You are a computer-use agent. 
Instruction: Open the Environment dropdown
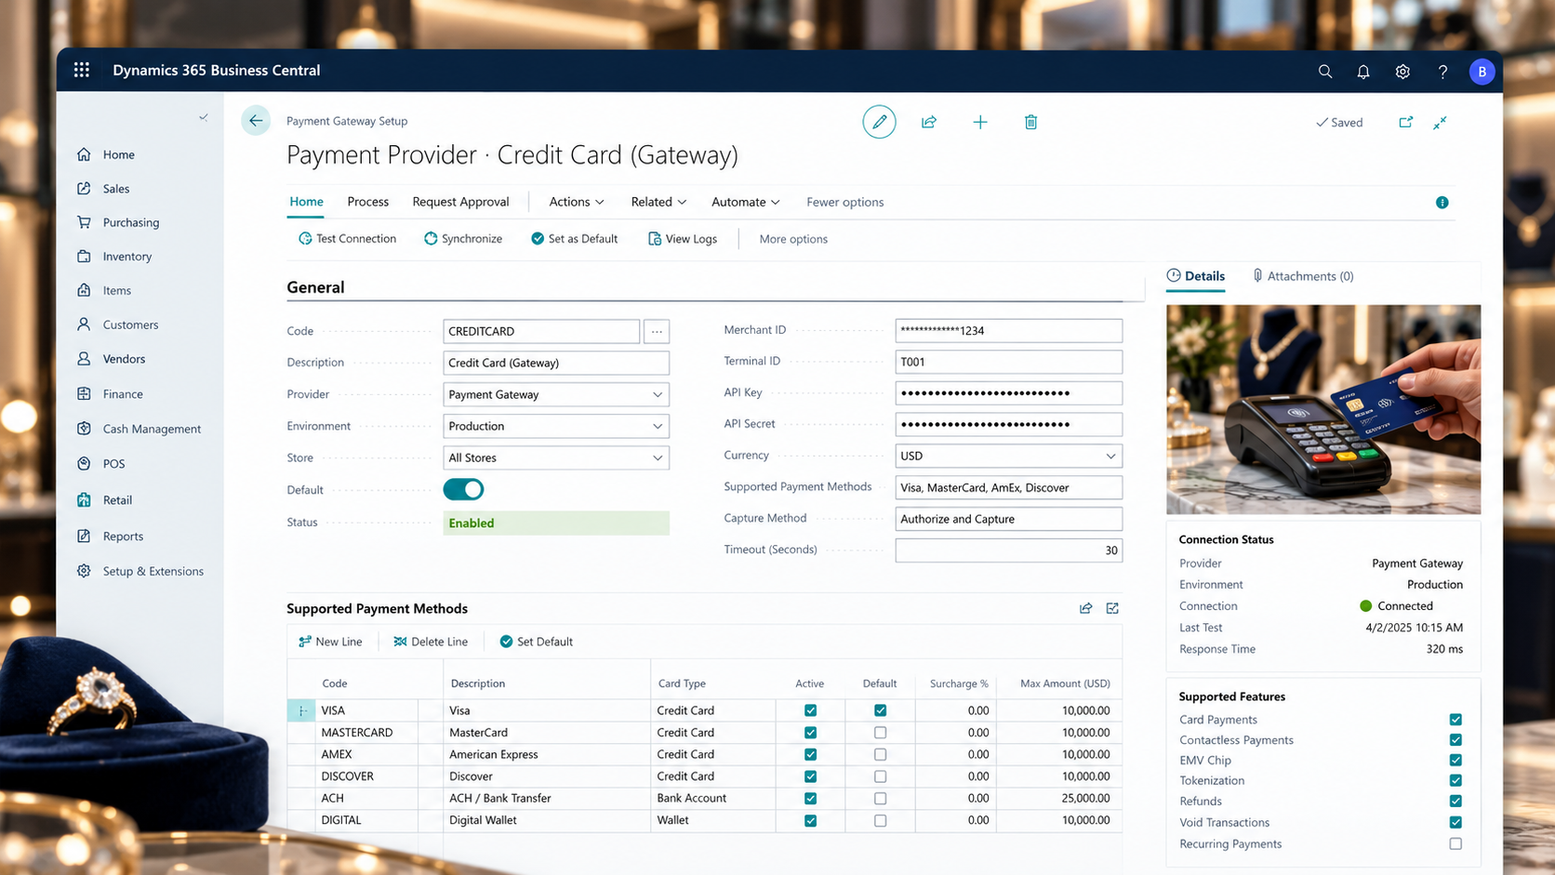click(x=556, y=426)
